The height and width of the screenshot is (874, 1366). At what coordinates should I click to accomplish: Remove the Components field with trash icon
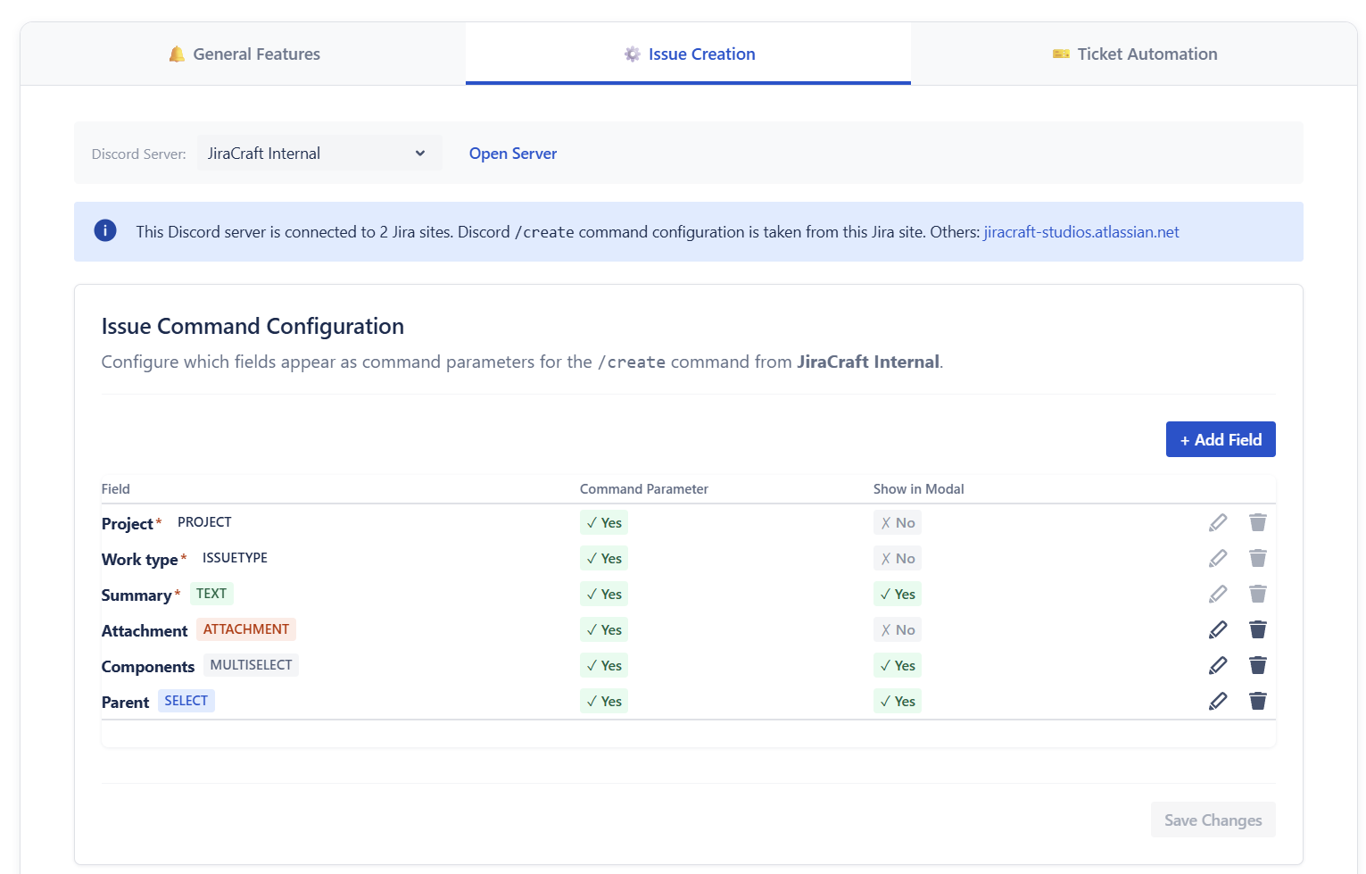[1258, 665]
